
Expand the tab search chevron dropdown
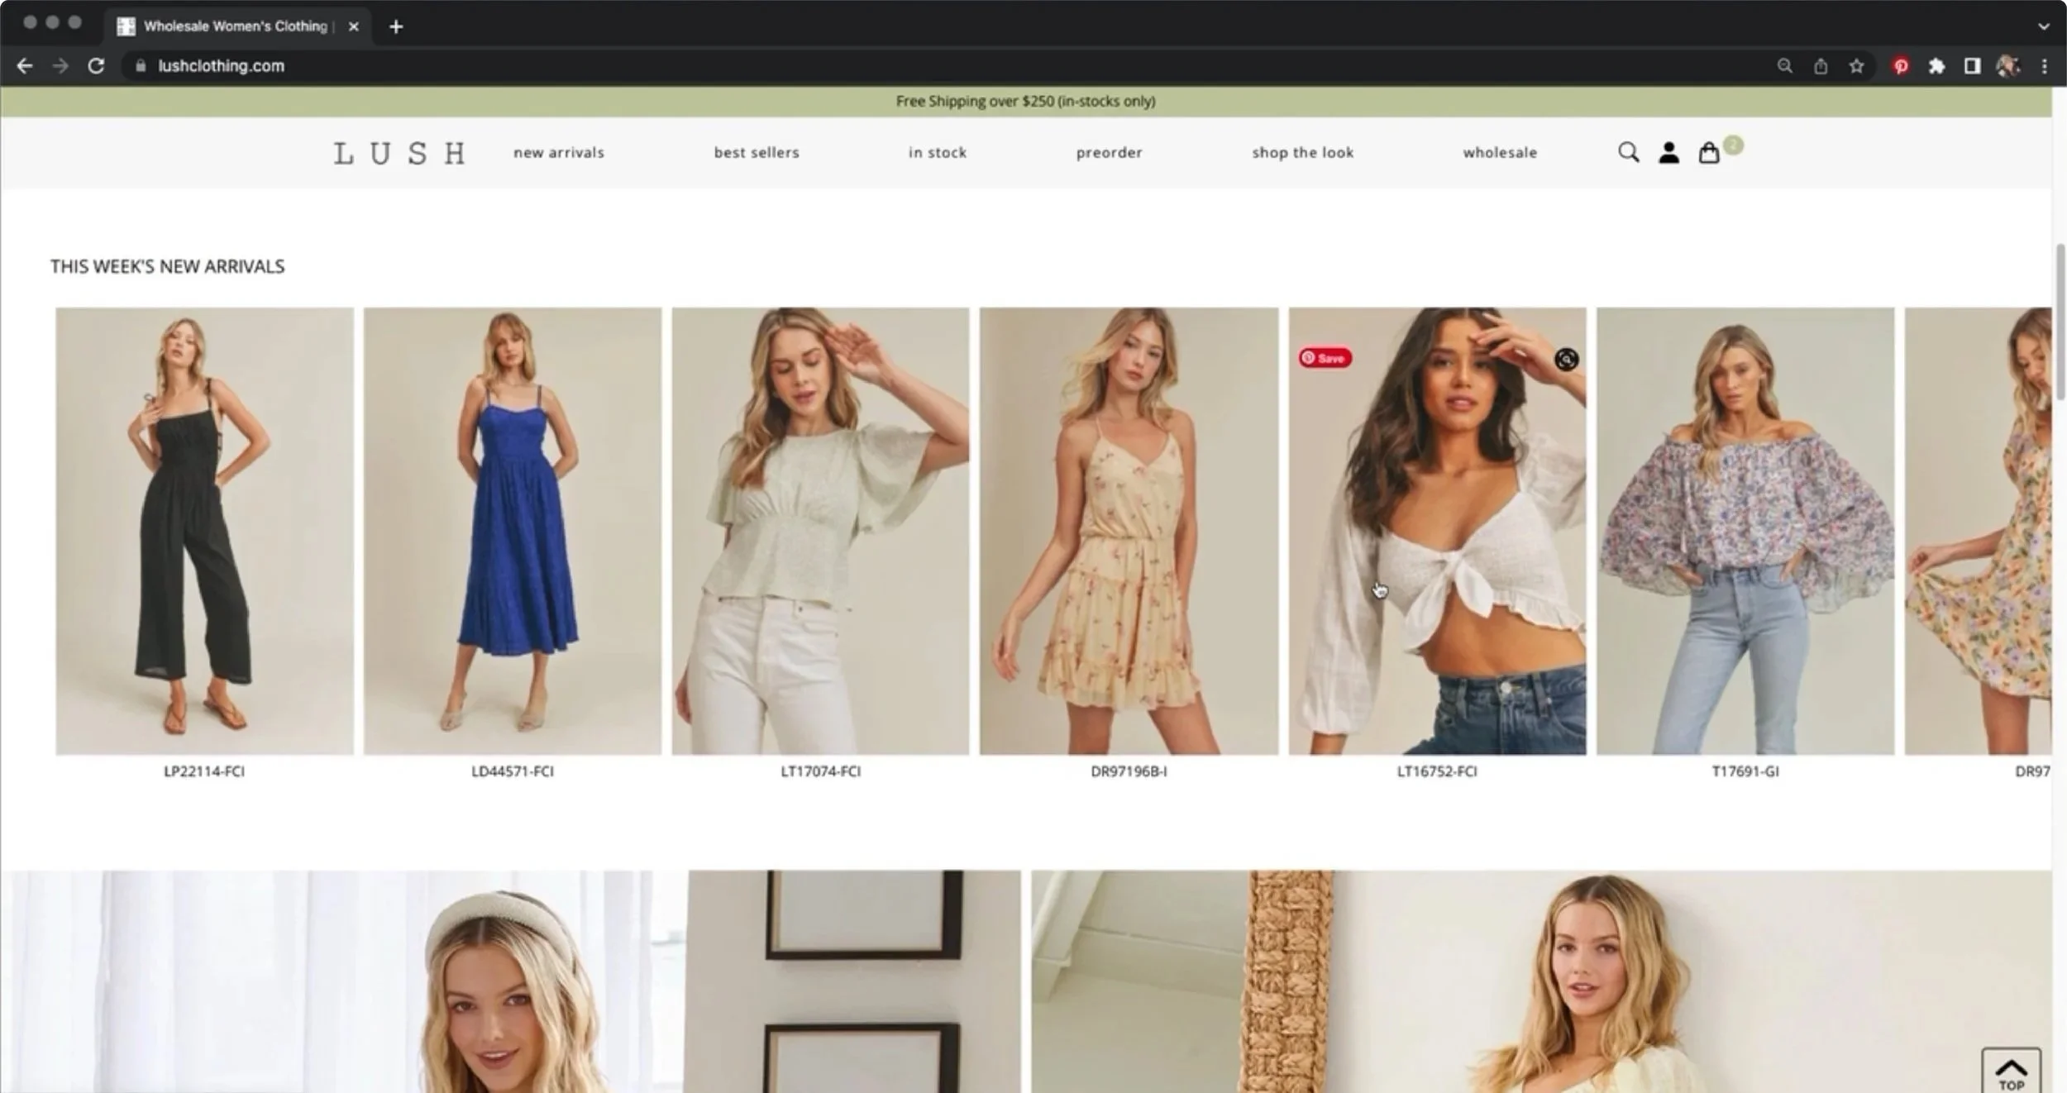tap(2044, 26)
